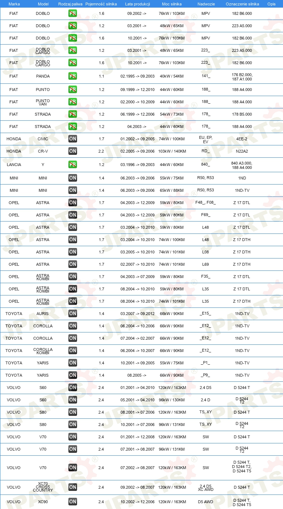Viewport: 283px width, 509px height.
Task: Click diesel icon in Volvo S60 2.4 D5 row
Action: click(x=73, y=388)
